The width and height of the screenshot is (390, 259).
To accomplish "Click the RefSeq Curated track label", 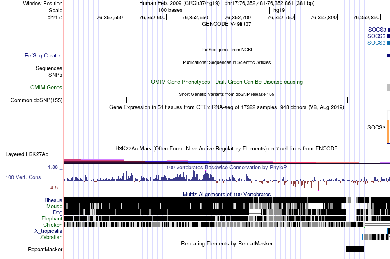I will [x=44, y=55].
